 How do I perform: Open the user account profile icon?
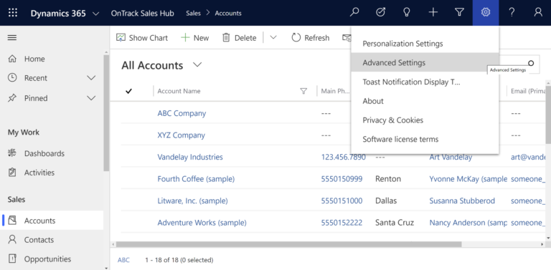pos(538,13)
